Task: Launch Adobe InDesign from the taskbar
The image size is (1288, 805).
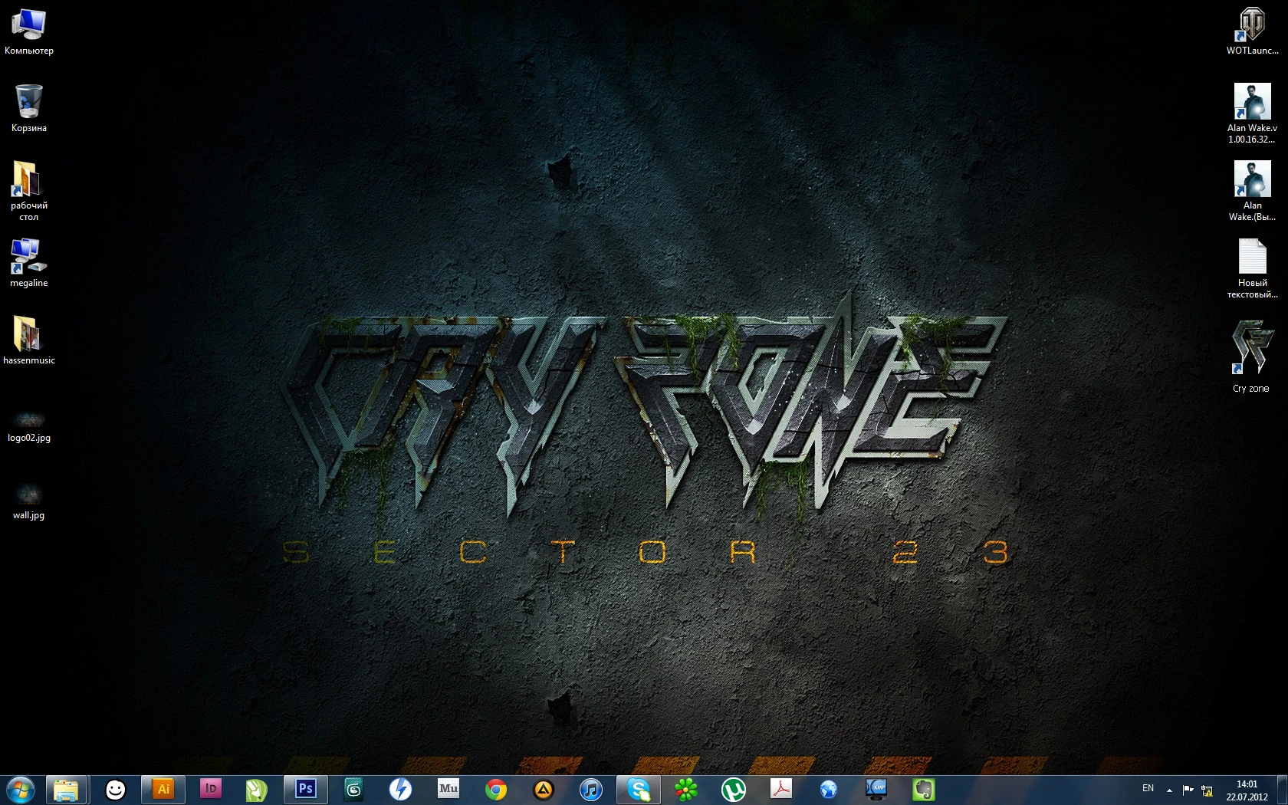Action: [211, 789]
